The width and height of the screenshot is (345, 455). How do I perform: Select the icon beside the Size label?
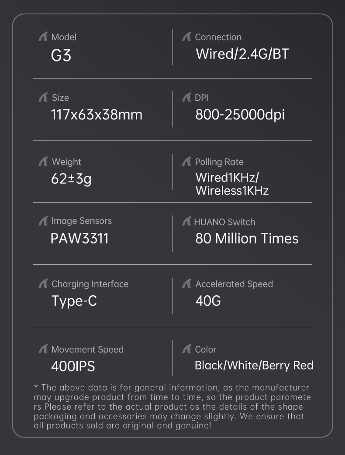click(x=43, y=98)
